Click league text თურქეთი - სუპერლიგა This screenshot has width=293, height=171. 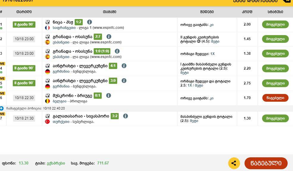coord(73,122)
